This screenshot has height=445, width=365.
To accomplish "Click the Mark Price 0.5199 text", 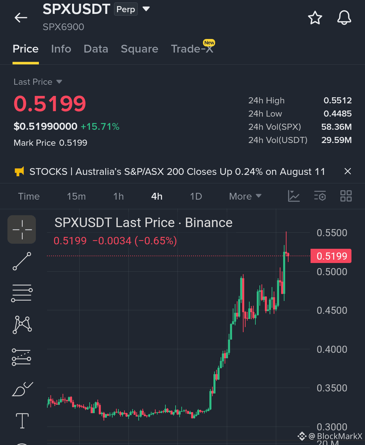I will (50, 143).
